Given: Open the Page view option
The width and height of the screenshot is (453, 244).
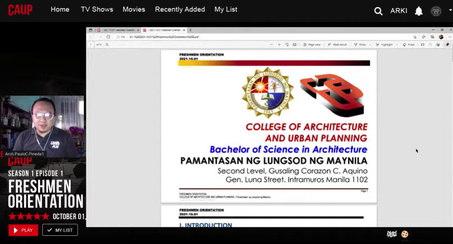Looking at the screenshot, I should point(312,44).
